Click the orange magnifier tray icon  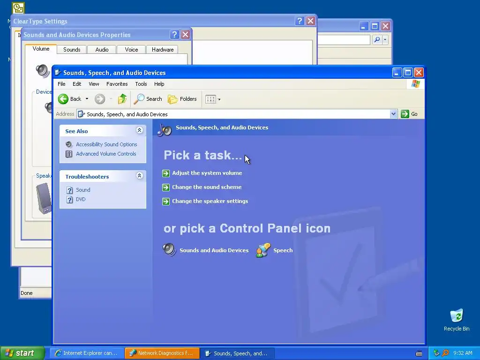coord(445,353)
